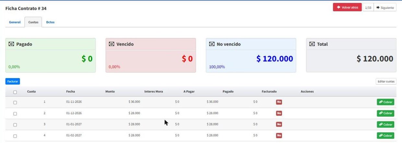This screenshot has width=402, height=143.
Task: Go to next contract with Siguiente
Action: (x=385, y=7)
